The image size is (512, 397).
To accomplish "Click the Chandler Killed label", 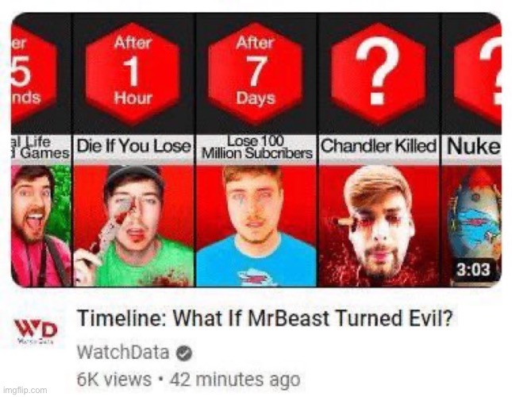I will pos(379,146).
